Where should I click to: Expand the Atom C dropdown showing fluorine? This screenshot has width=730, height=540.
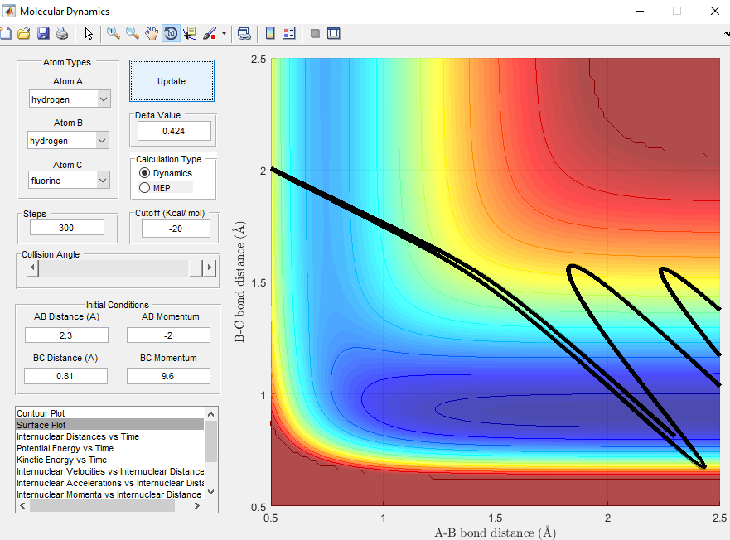(x=70, y=180)
